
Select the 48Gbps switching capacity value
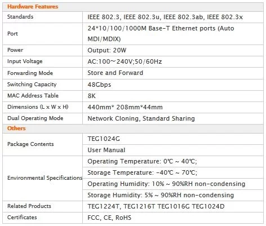coord(99,85)
